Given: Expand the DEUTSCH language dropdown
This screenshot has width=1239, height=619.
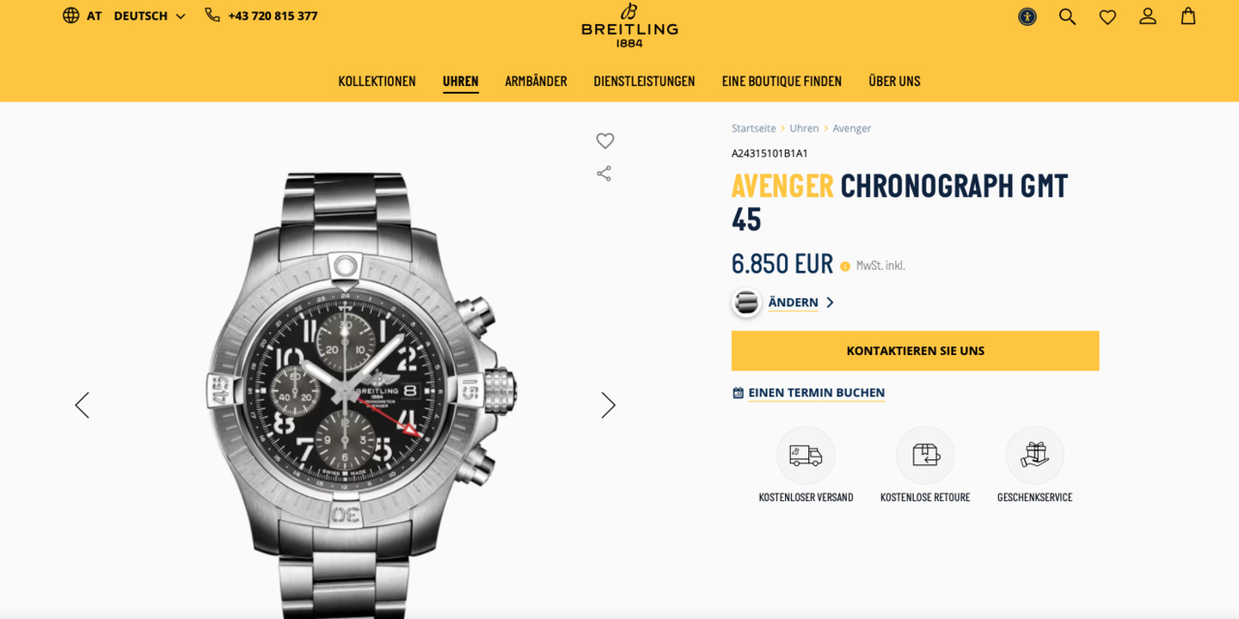Looking at the screenshot, I should coord(150,15).
